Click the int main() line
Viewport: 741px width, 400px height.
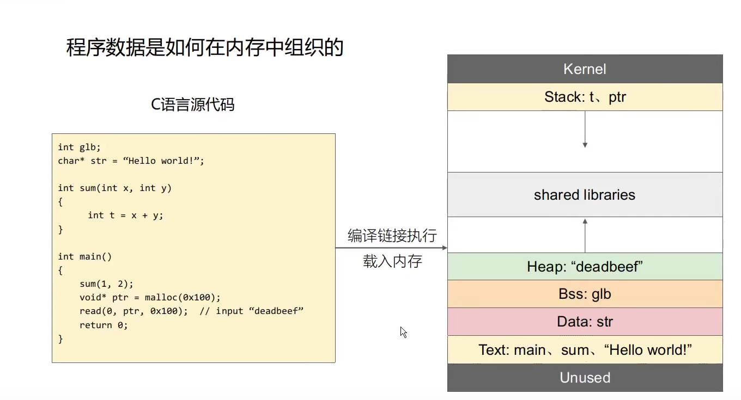point(85,256)
